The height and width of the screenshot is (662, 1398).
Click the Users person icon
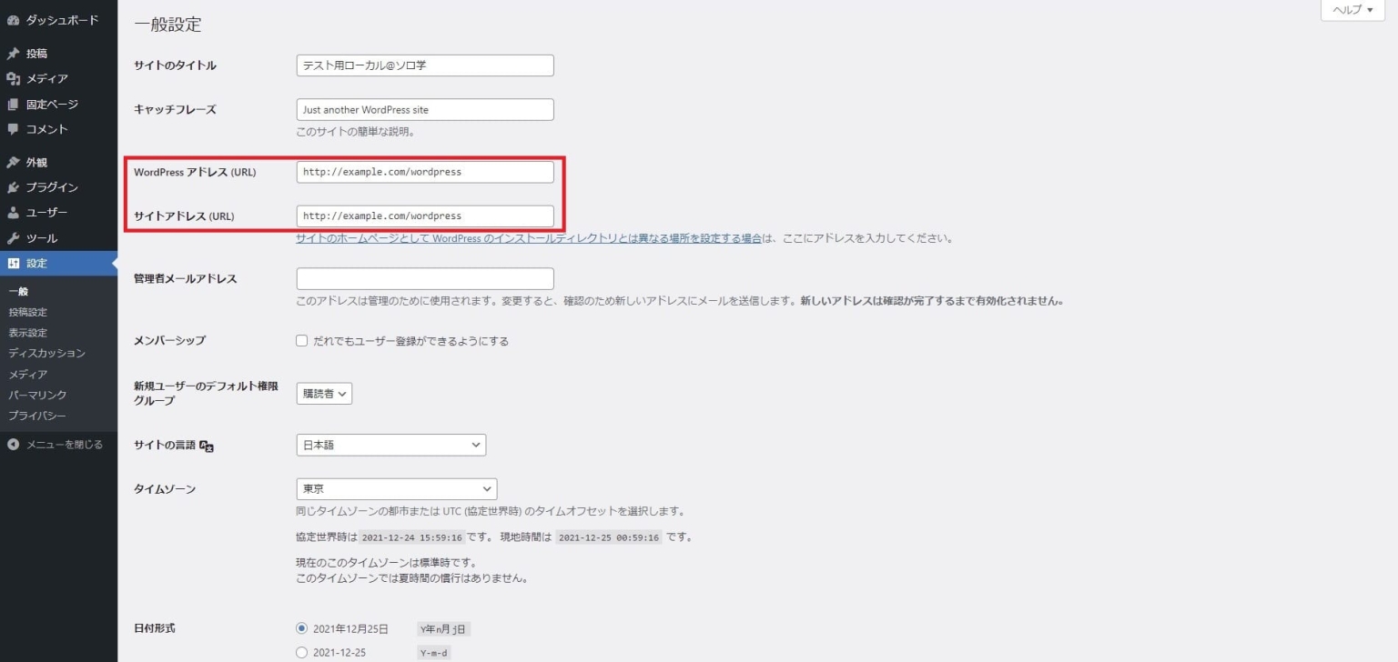[14, 213]
